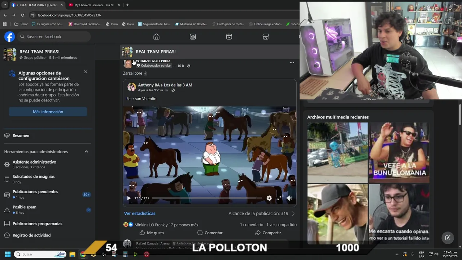This screenshot has width=462, height=260.
Task: Open Posible spam section
Action: 47,210
